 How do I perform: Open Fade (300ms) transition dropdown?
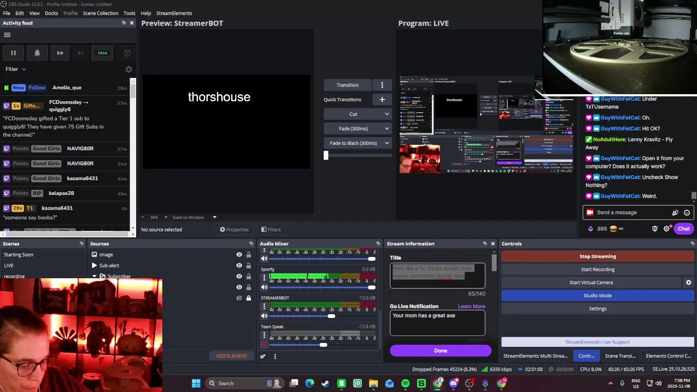[x=357, y=128]
